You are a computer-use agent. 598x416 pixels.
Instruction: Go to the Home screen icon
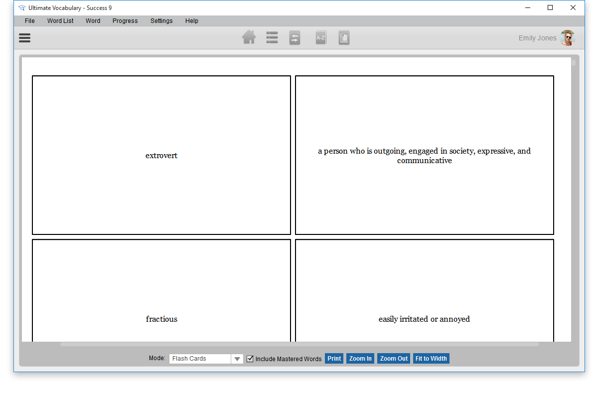coord(249,38)
